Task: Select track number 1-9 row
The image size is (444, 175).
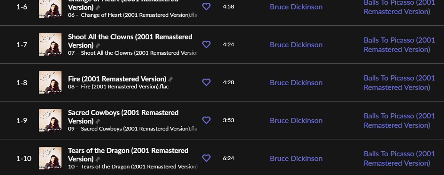Action: coord(222,120)
